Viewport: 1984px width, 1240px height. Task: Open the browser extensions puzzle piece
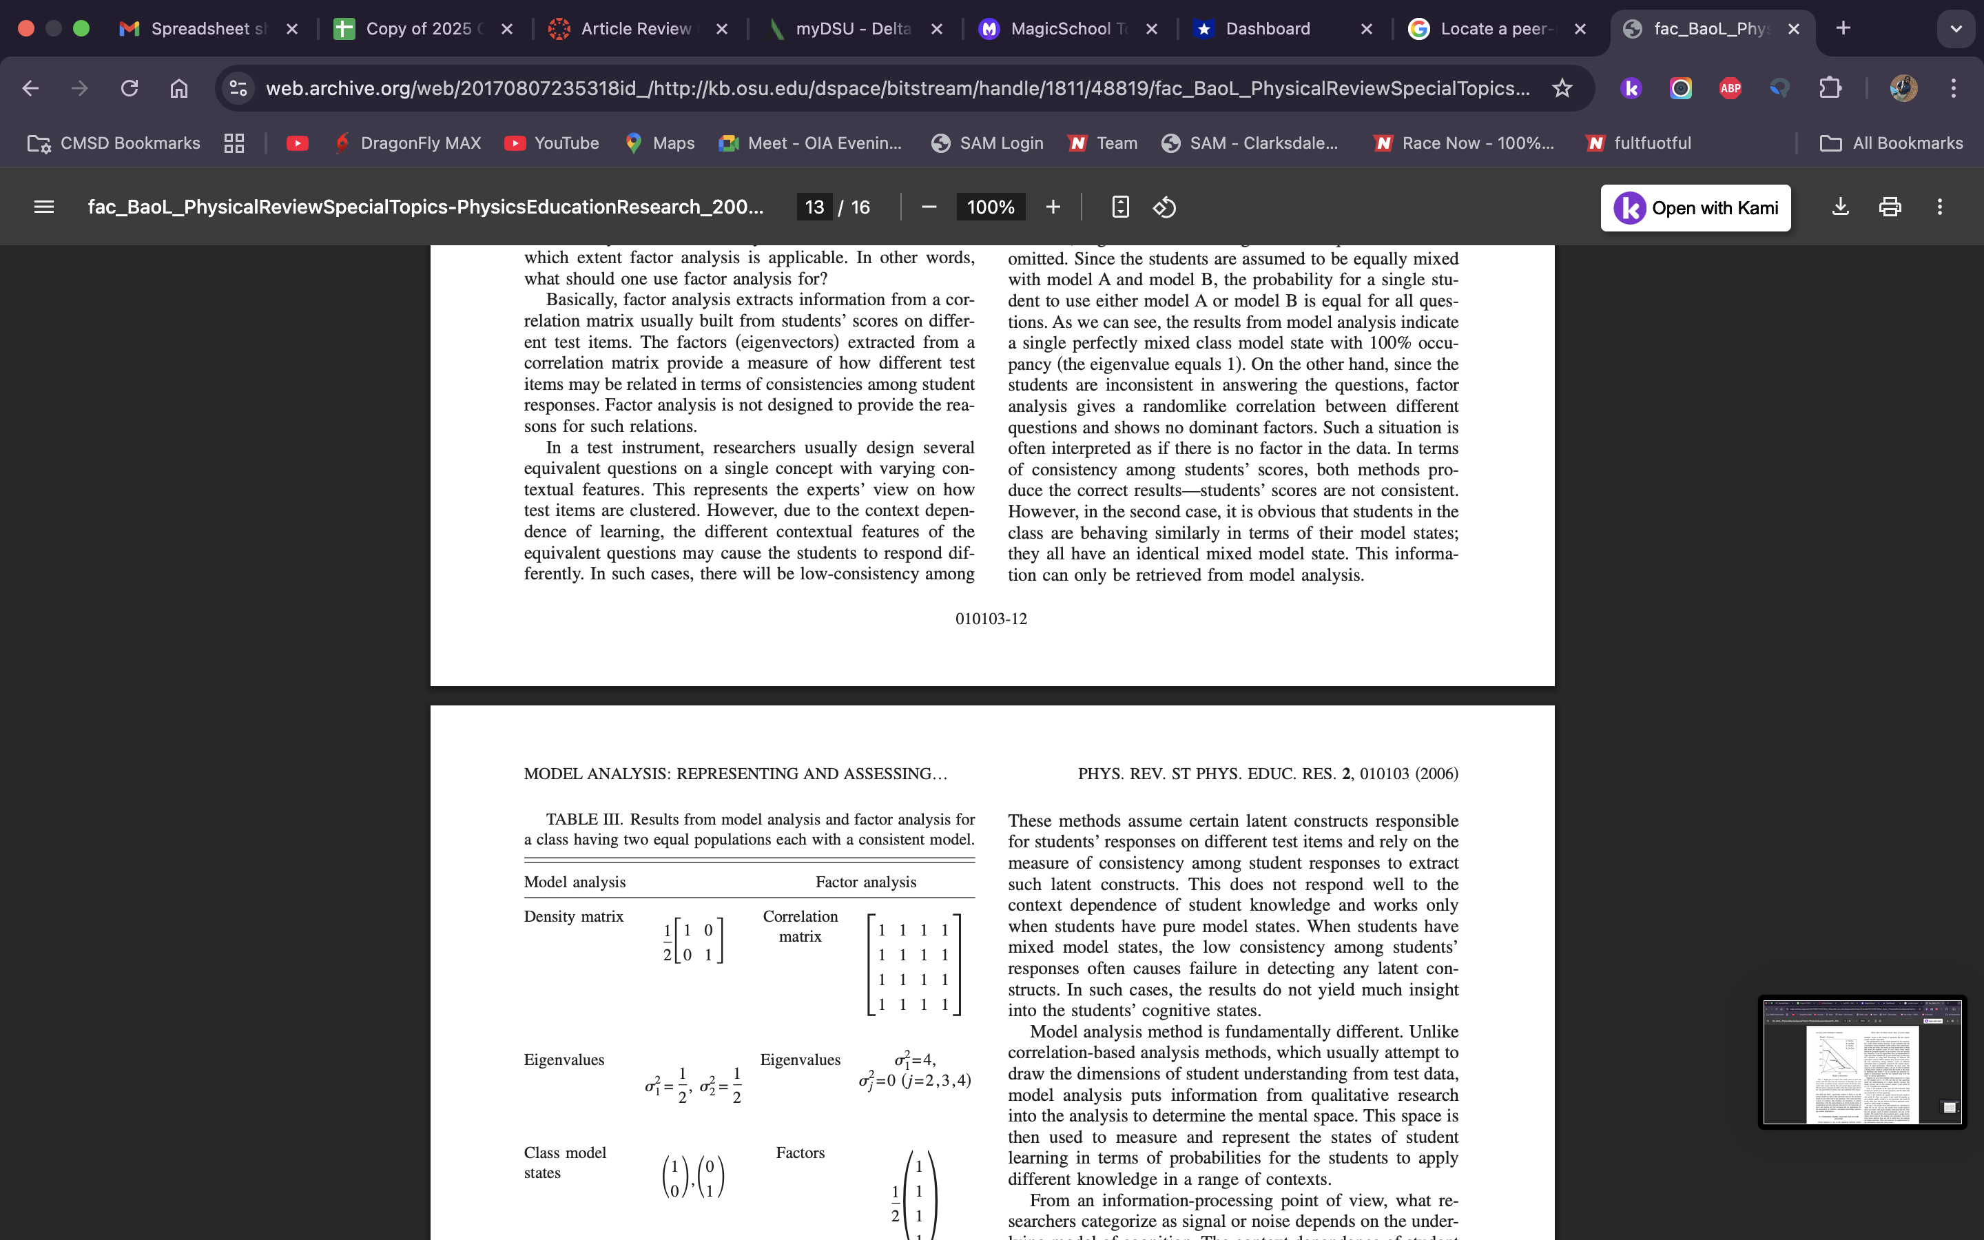click(1830, 87)
